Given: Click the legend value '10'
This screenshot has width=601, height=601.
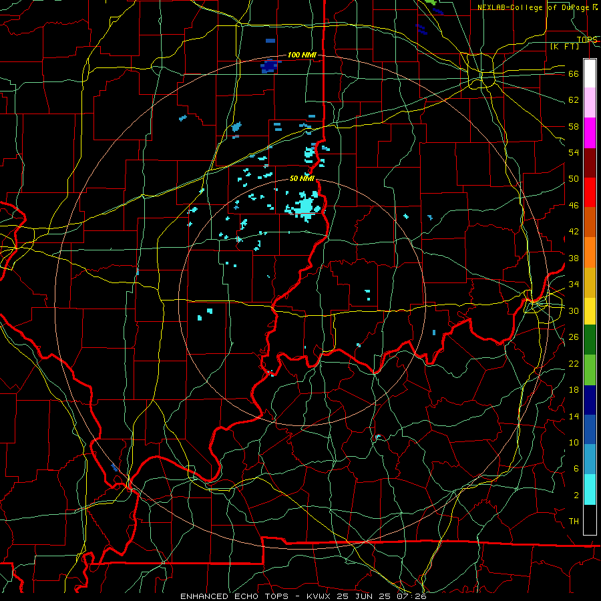Looking at the screenshot, I should 574,442.
